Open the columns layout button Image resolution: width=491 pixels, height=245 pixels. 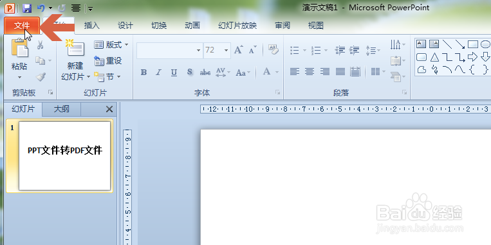378,72
